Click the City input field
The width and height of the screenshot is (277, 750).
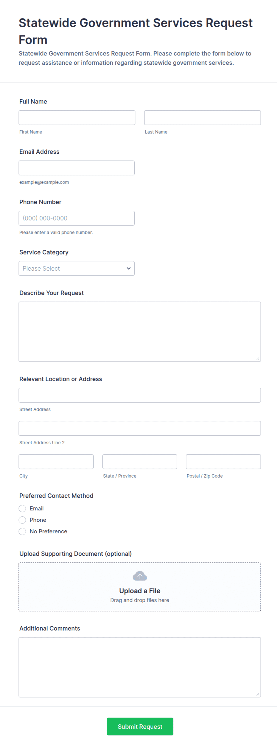tap(56, 462)
